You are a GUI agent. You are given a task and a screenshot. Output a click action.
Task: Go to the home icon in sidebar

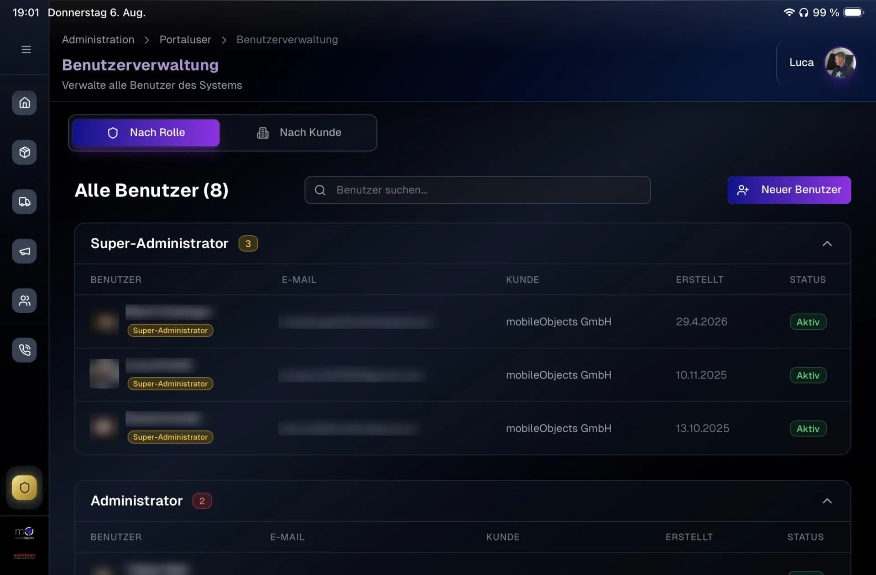pos(25,103)
